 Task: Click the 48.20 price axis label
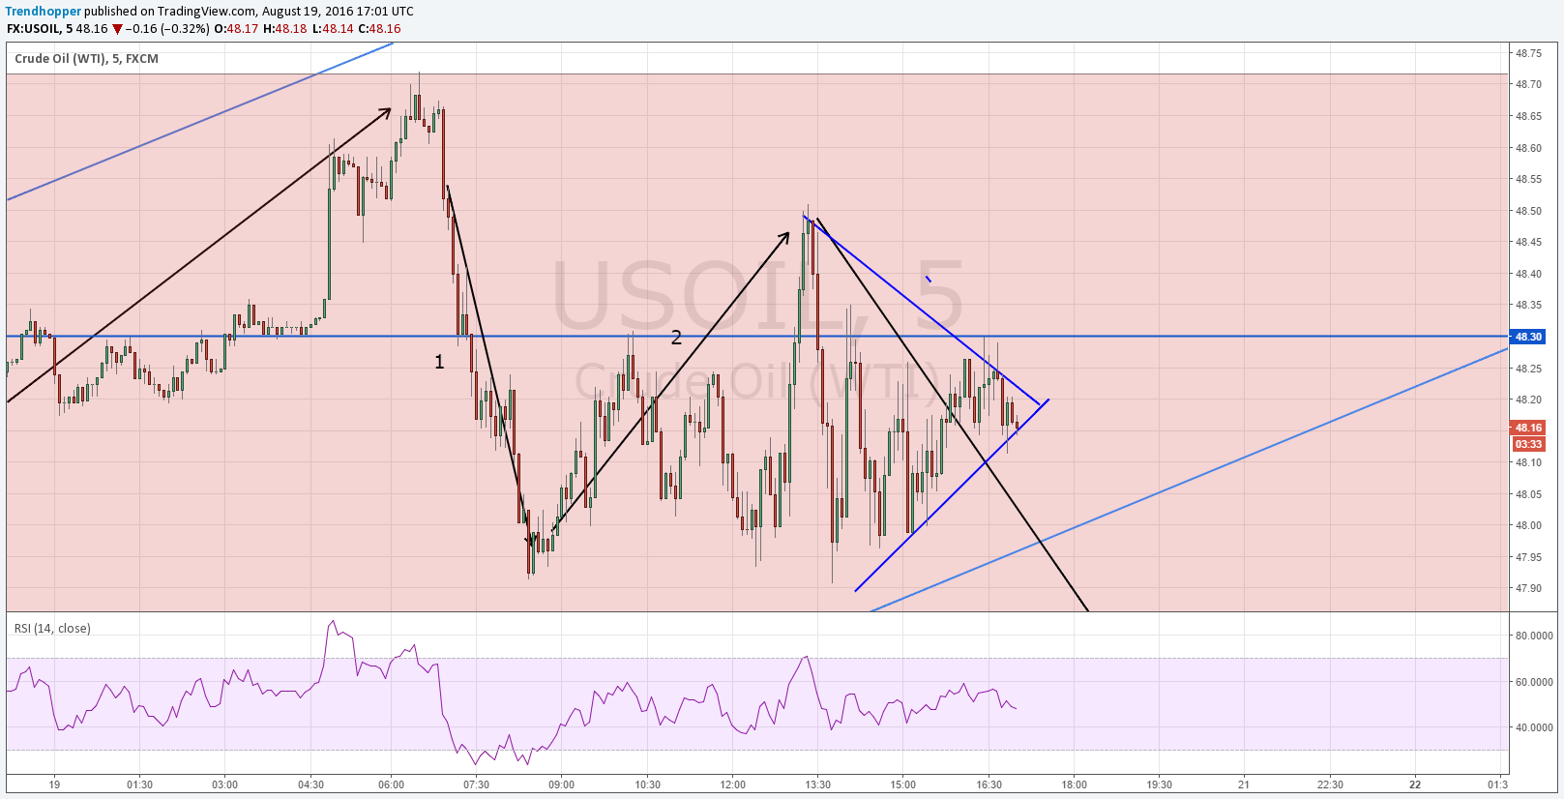pos(1528,399)
